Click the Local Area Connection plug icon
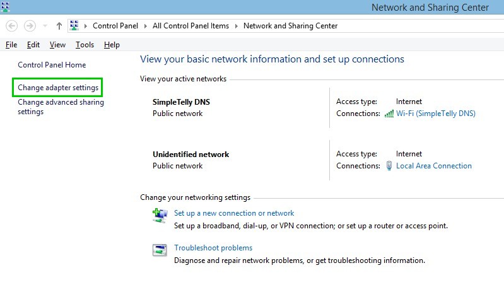This screenshot has height=292, width=504. tap(389, 166)
